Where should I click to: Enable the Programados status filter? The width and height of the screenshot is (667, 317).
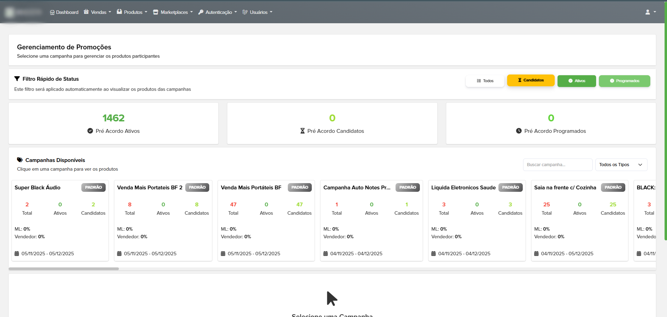(624, 81)
